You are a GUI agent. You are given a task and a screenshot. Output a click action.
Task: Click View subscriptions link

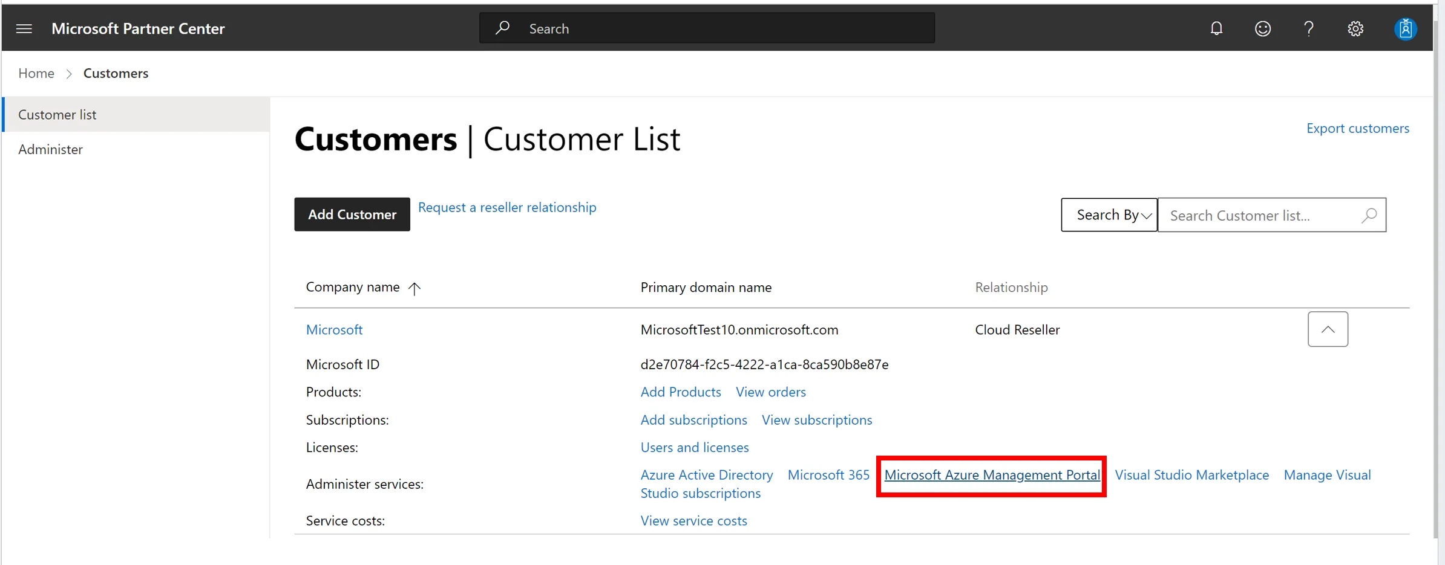(817, 419)
